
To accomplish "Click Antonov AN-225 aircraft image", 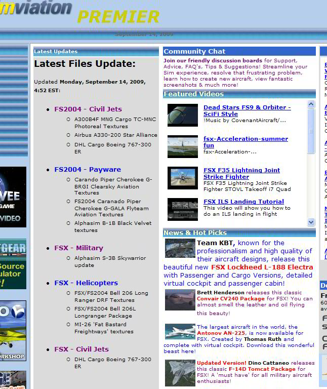I will [x=180, y=332].
